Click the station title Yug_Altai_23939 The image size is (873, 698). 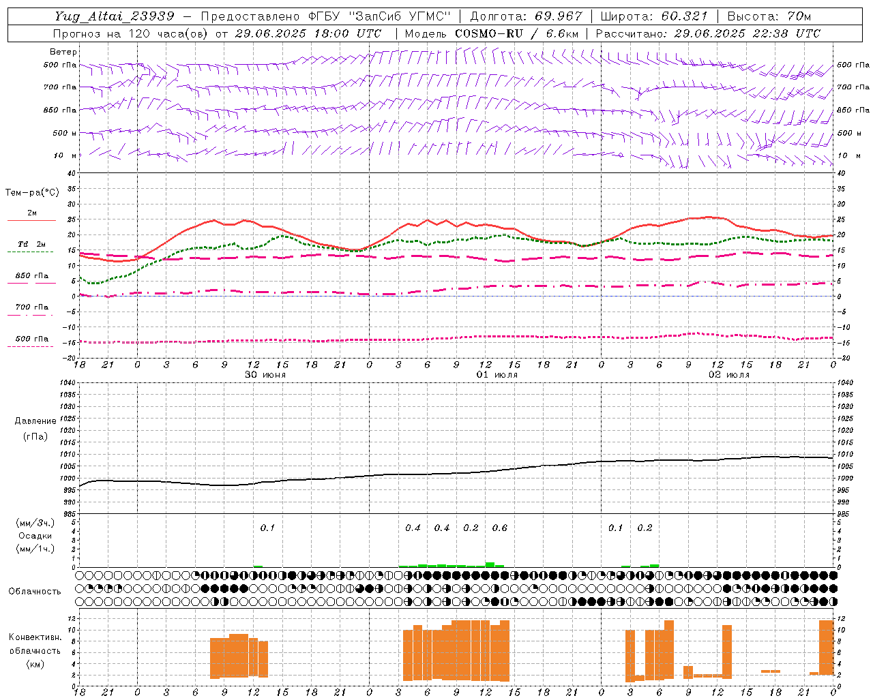click(x=114, y=16)
